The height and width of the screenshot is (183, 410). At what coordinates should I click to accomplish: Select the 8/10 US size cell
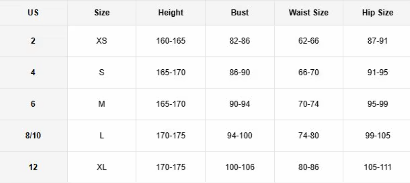[x=33, y=136]
